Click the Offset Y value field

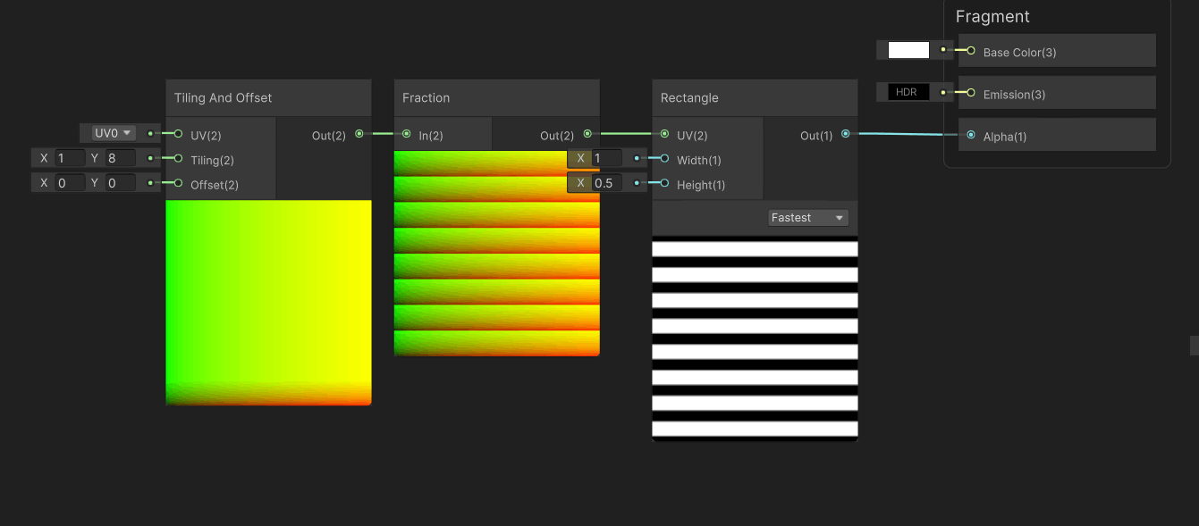click(121, 183)
